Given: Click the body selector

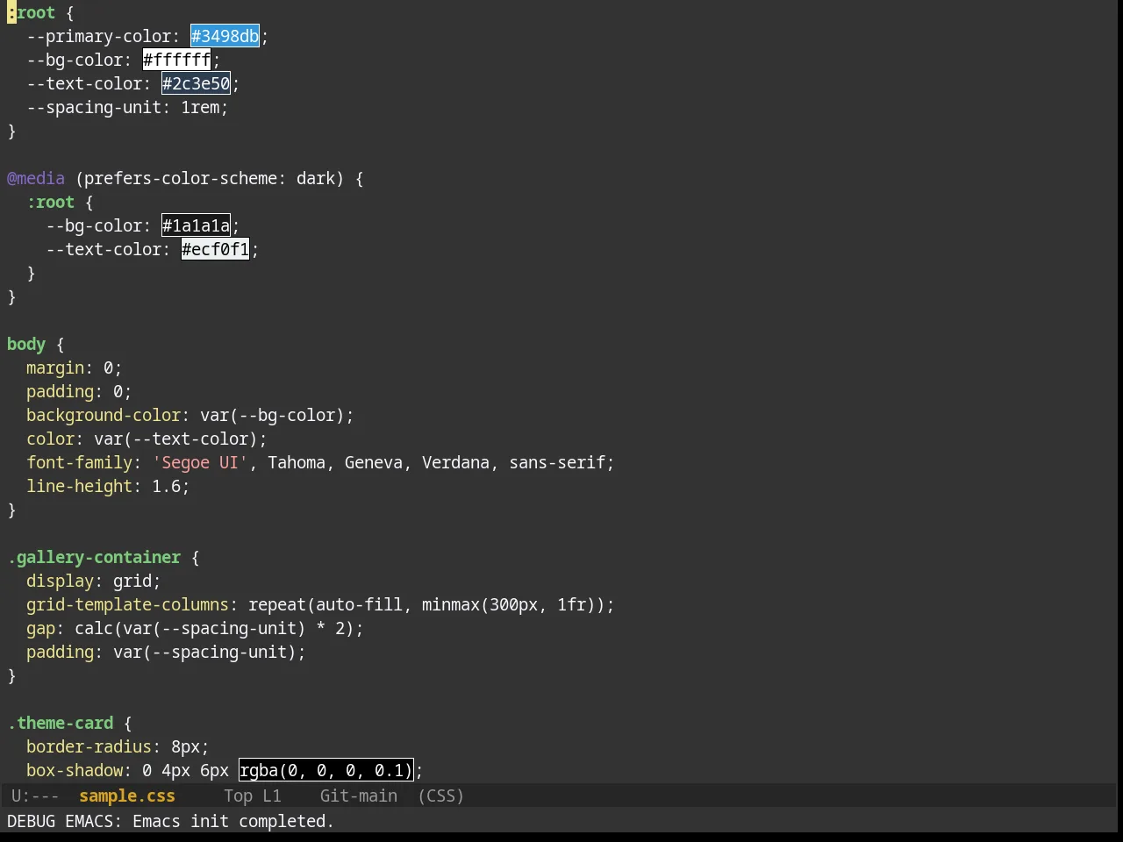Looking at the screenshot, I should tap(26, 344).
